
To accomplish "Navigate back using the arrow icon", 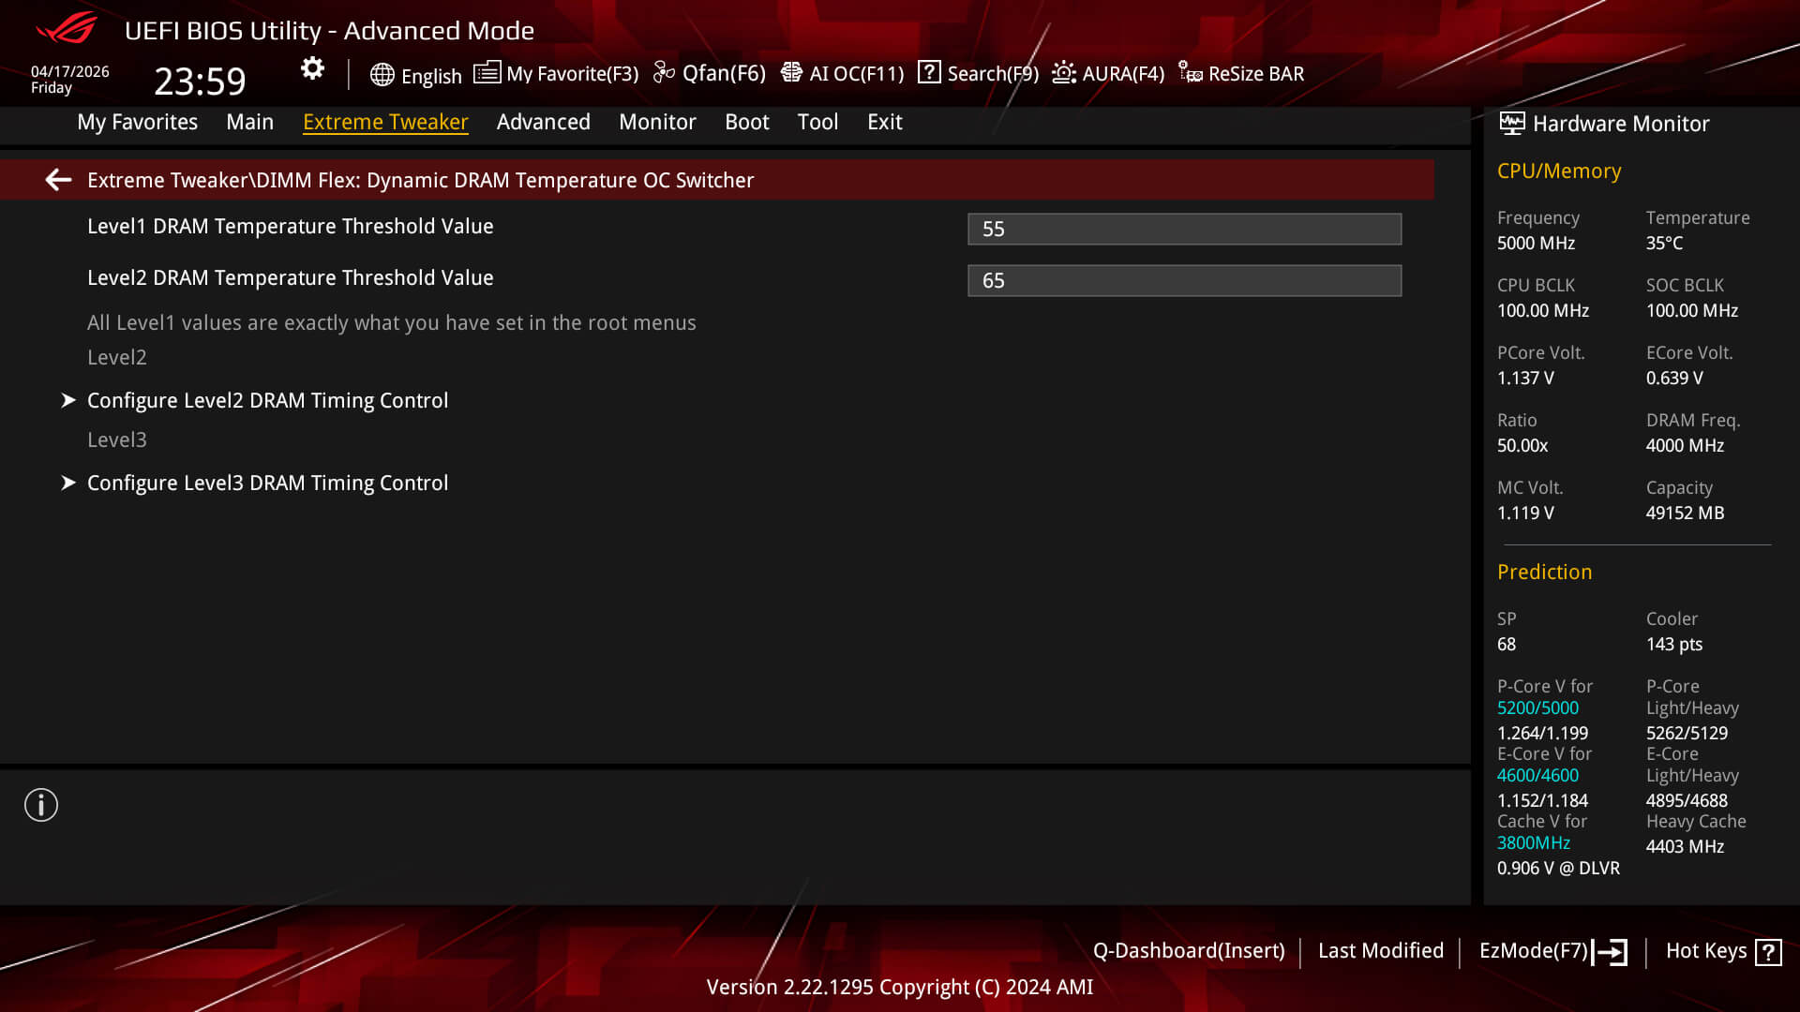I will pyautogui.click(x=58, y=179).
